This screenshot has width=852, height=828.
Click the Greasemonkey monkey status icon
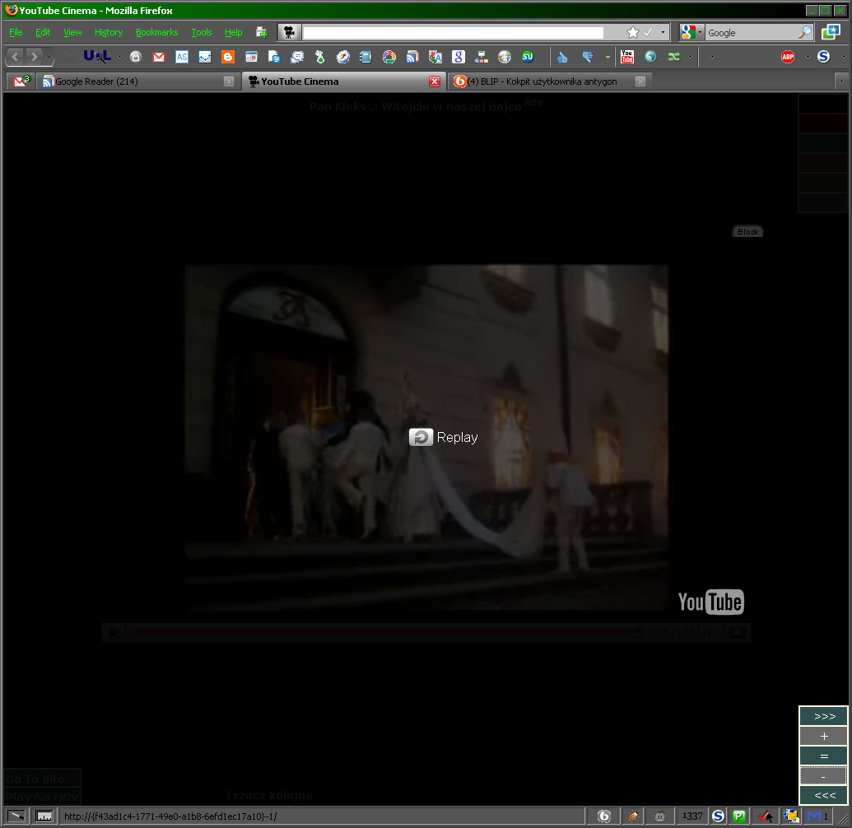659,816
